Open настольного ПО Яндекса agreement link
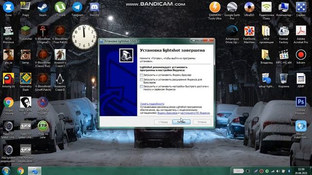312x175 pixels. 195,113
